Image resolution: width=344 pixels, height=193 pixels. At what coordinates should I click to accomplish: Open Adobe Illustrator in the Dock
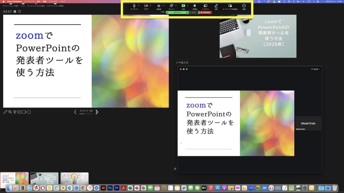tap(103, 188)
